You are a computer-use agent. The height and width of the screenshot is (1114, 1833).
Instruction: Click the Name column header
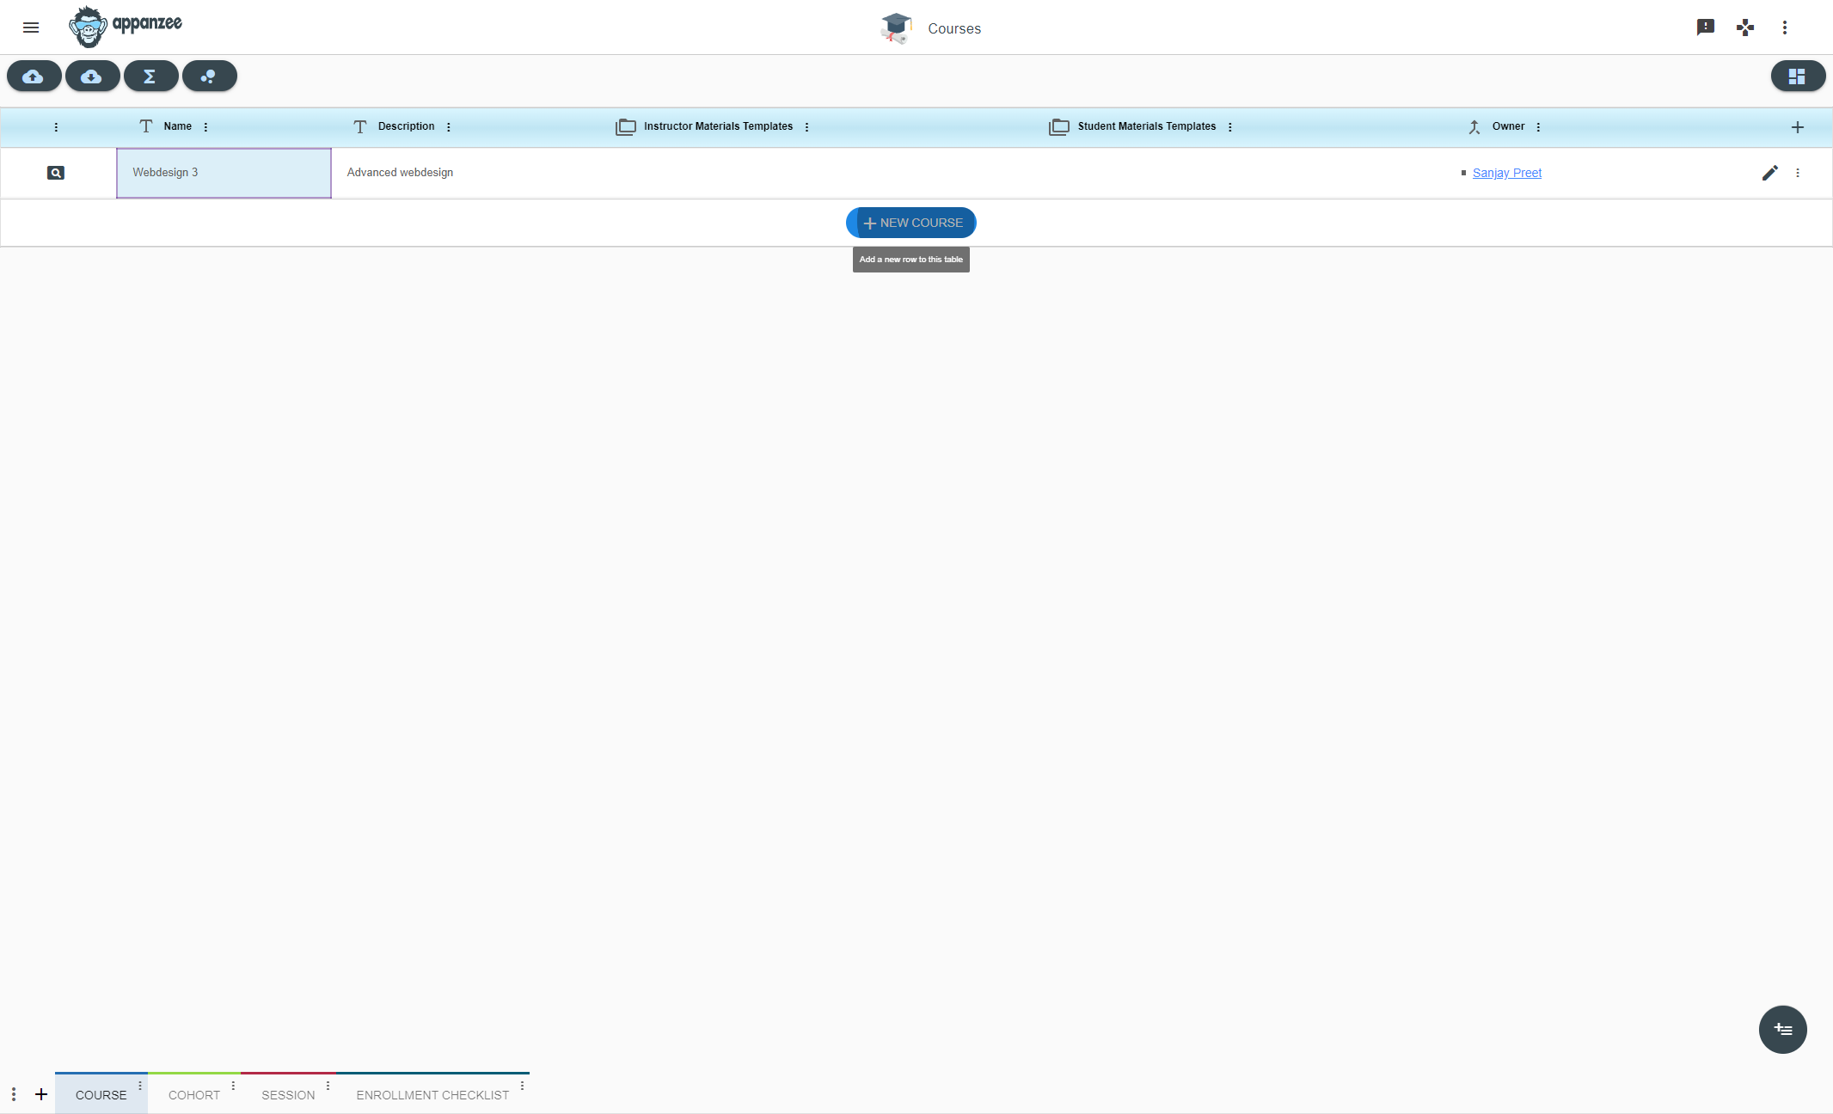178,126
